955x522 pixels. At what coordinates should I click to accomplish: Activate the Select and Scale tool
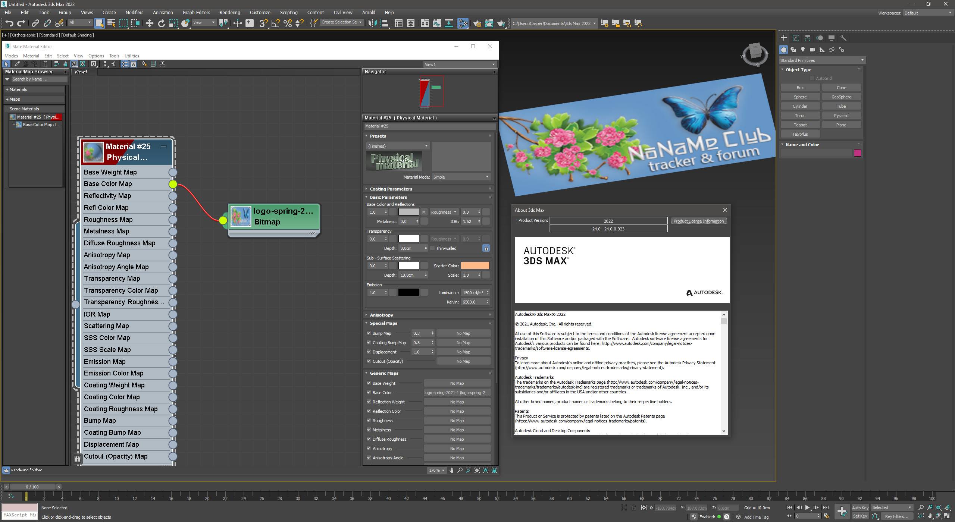[173, 23]
